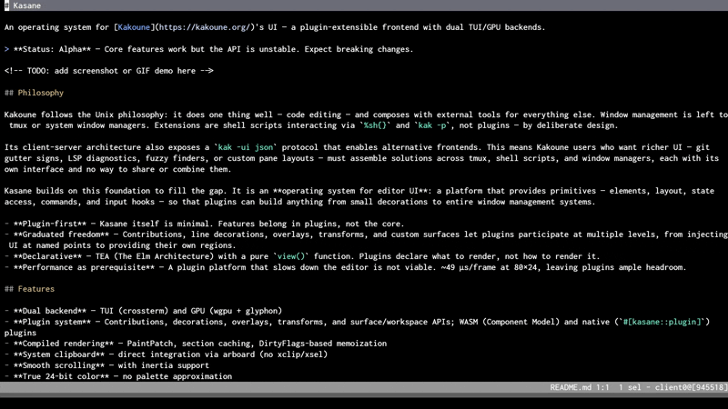Click 'WASM (Component Model)' text

(510, 322)
